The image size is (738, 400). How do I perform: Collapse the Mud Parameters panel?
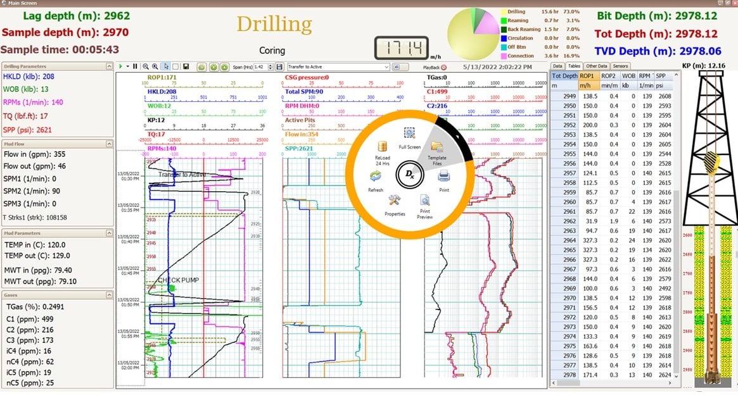[109, 233]
